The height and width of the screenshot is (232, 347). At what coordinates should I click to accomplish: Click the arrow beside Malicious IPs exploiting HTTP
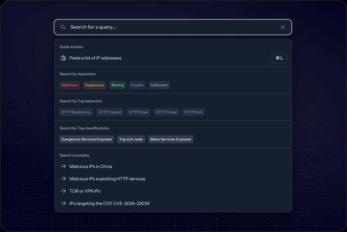click(63, 179)
